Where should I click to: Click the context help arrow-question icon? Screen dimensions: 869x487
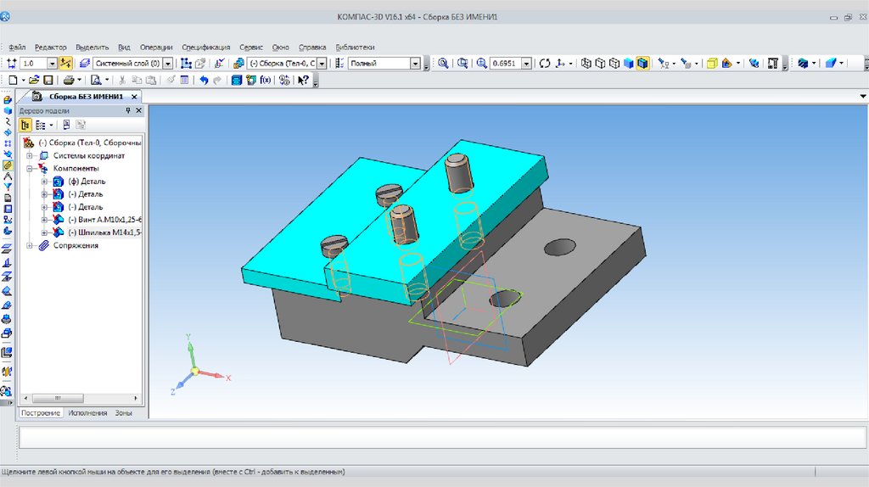point(303,80)
